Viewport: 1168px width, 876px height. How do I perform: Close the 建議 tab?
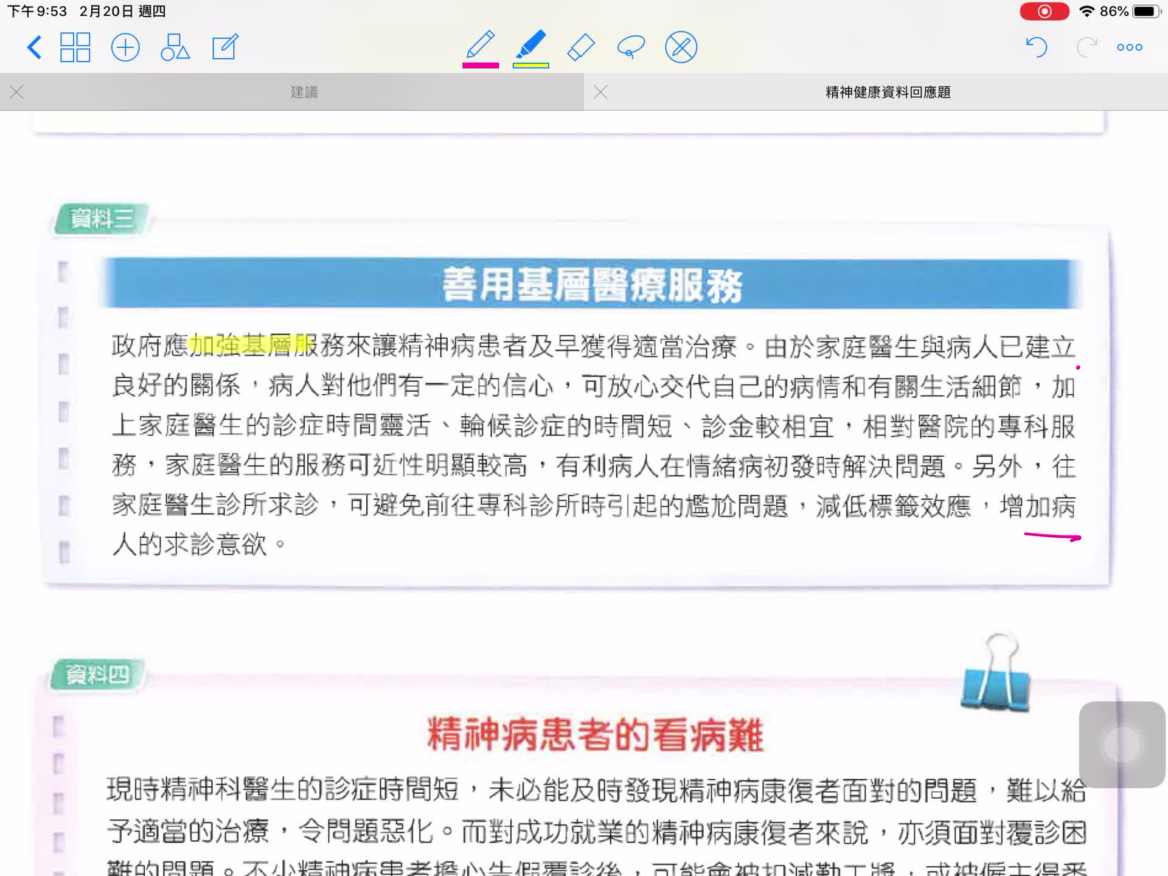(16, 92)
